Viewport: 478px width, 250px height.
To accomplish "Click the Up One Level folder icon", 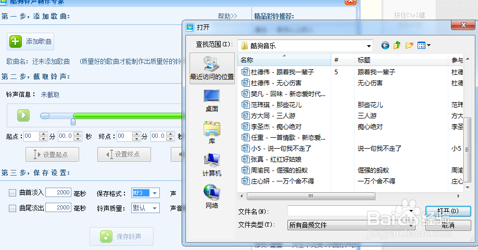I will (x=397, y=46).
